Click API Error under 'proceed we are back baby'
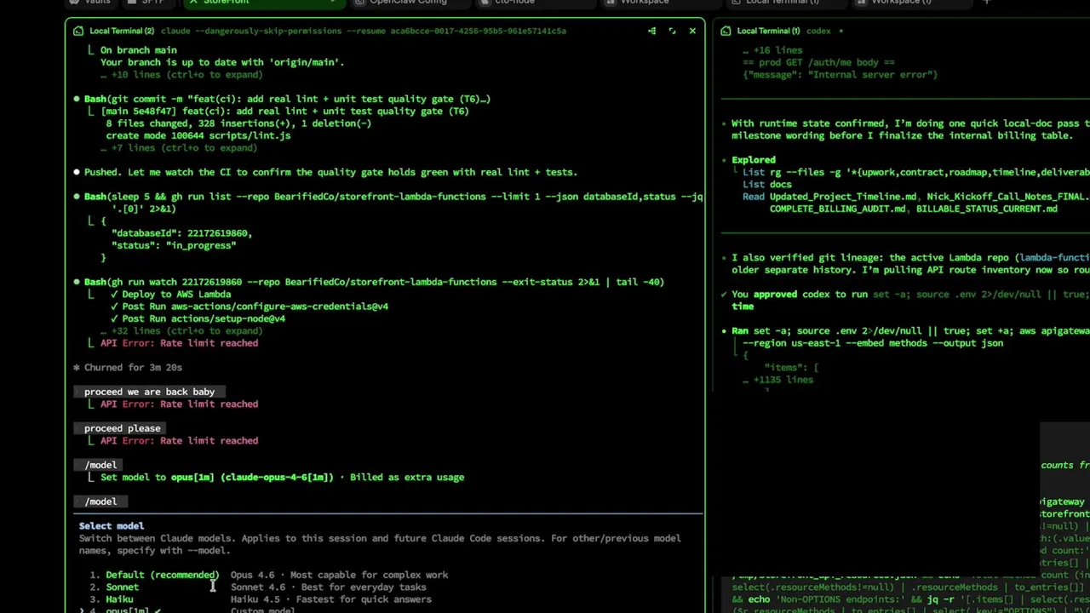The height and width of the screenshot is (613, 1090). 179,404
